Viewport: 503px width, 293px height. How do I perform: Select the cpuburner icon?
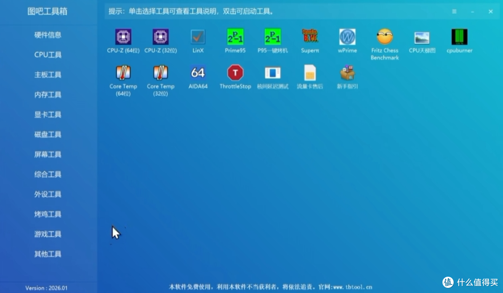[459, 37]
